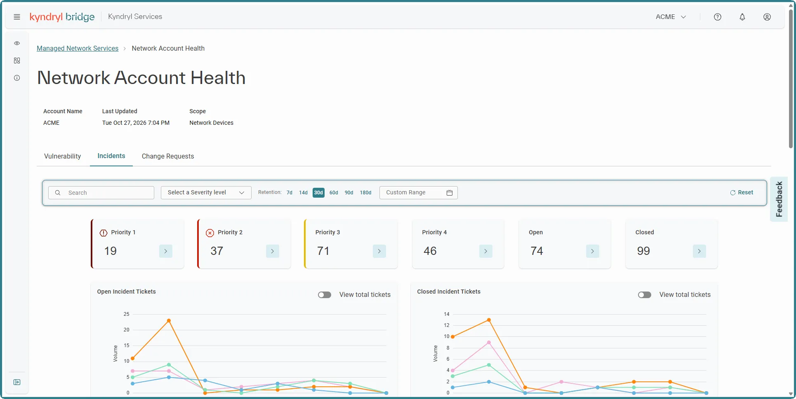
Task: Expand the Priority 3 card arrow
Action: tap(379, 251)
